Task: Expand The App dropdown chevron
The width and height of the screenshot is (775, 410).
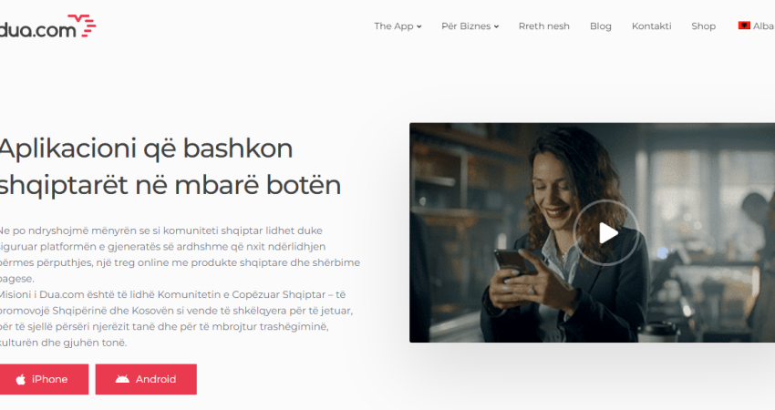Action: pos(419,26)
